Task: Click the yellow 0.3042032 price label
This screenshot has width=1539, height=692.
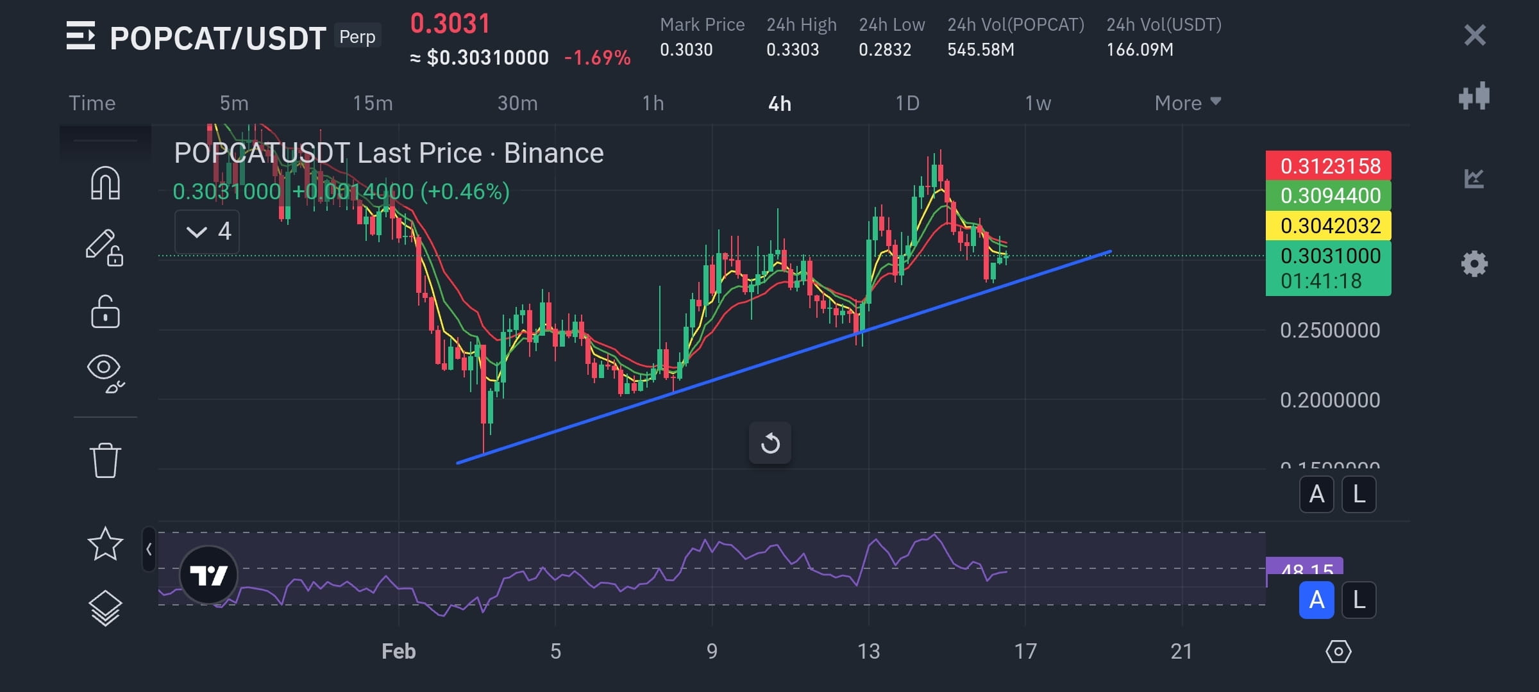Action: pyautogui.click(x=1329, y=226)
